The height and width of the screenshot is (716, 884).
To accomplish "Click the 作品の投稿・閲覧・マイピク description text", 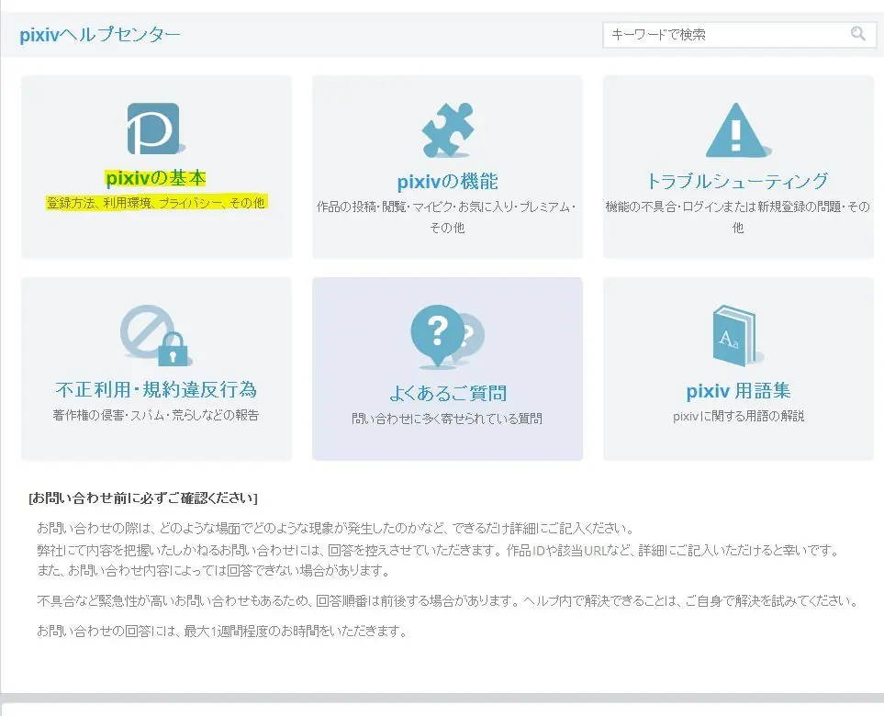I will [447, 217].
